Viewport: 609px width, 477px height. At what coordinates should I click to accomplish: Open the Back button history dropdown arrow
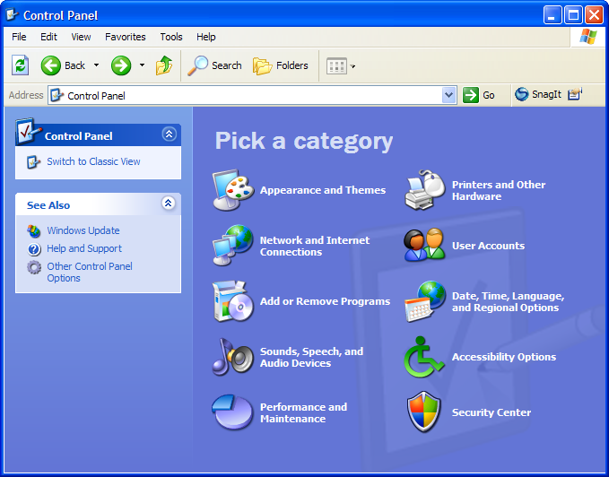click(x=97, y=66)
